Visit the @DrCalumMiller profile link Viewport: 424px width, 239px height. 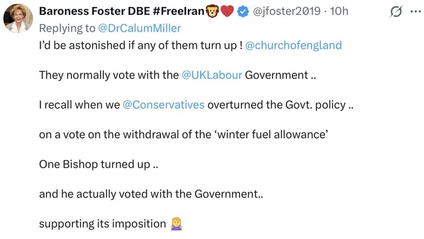140,28
